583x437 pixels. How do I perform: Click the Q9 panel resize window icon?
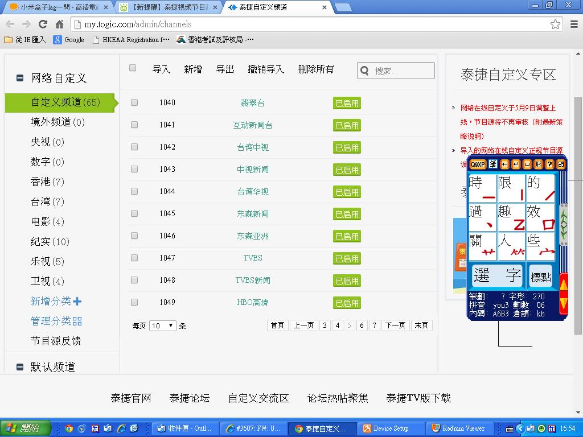coord(561,164)
